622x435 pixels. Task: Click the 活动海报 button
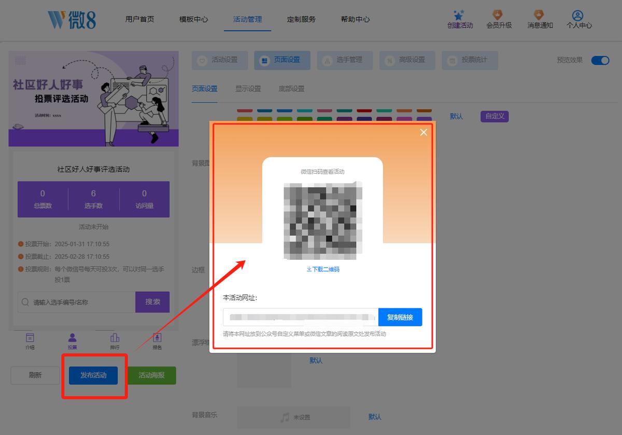(152, 375)
